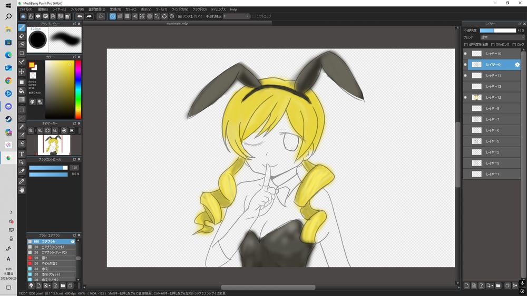Toggle the アンチエイリアス checkbox

coord(180,16)
